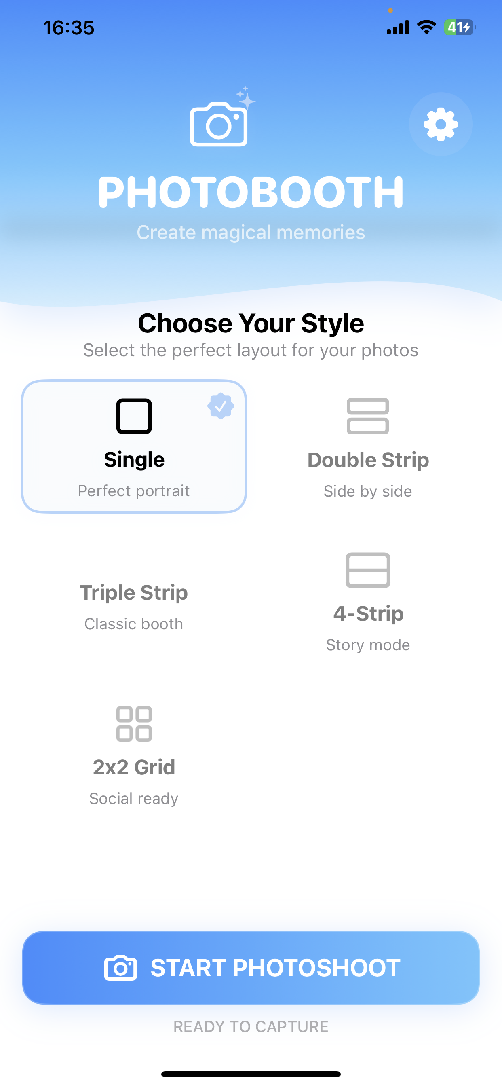Viewport: 502px width, 1087px height.
Task: Tap the PHOTOBOOTH title text
Action: [x=251, y=192]
